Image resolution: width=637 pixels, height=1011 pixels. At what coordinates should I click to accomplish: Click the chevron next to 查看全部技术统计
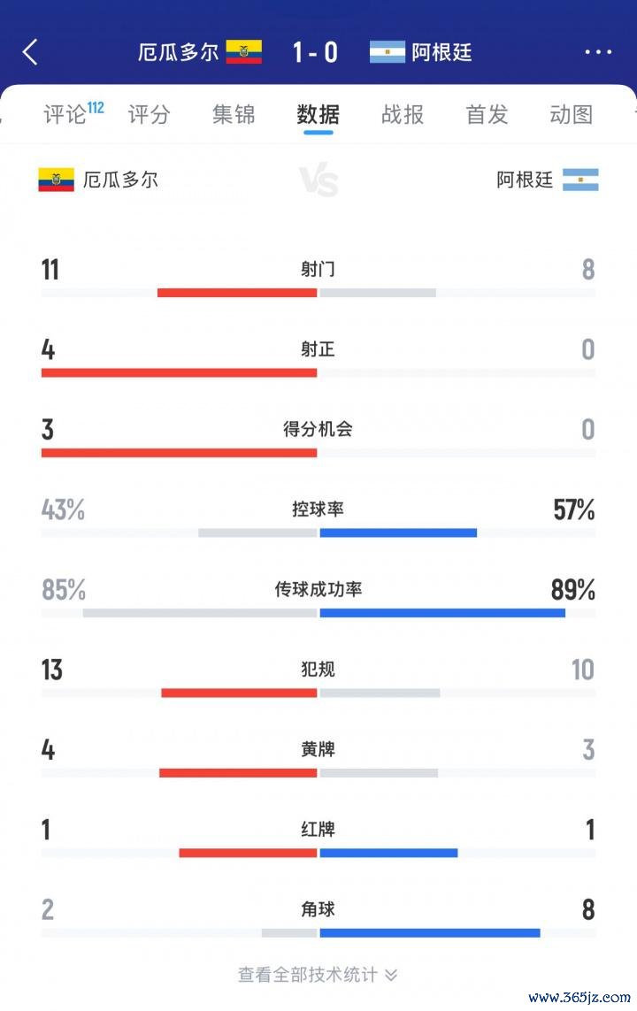coord(391,975)
